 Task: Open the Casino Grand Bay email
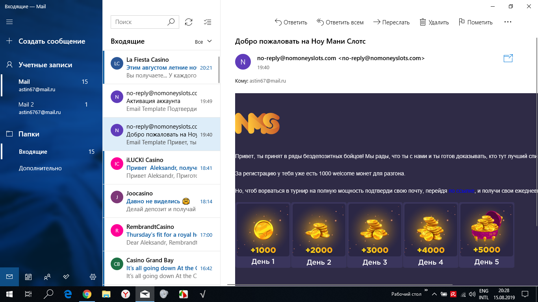point(161,268)
